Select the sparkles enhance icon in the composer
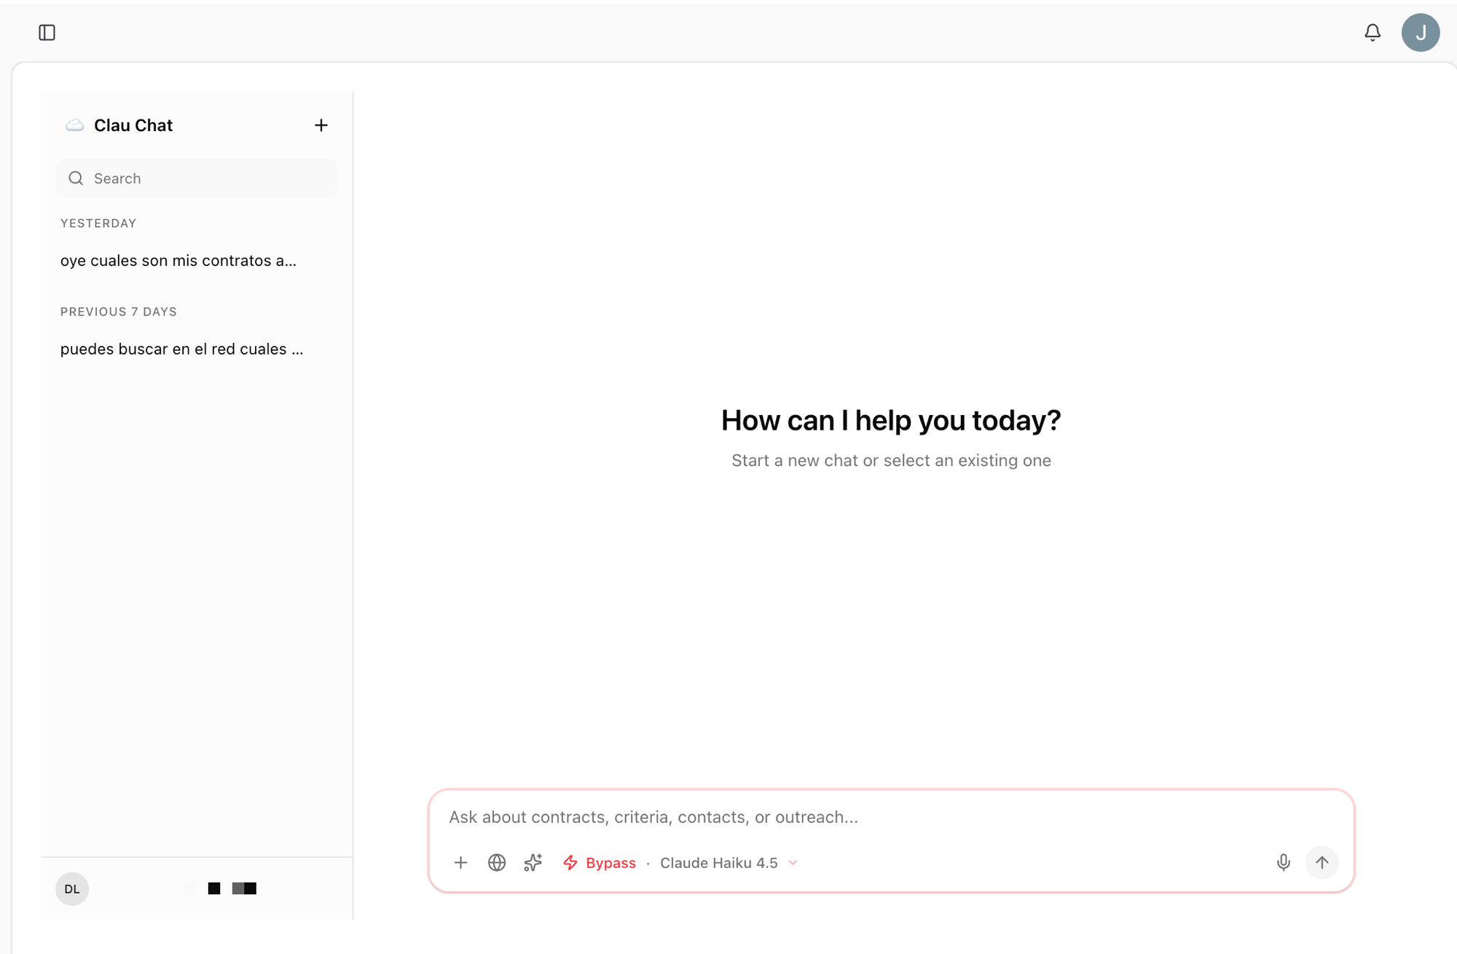Screen dimensions: 1457x954 [533, 862]
